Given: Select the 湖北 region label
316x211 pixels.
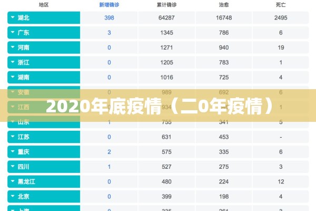Looking at the screenshot, I should tap(24, 18).
